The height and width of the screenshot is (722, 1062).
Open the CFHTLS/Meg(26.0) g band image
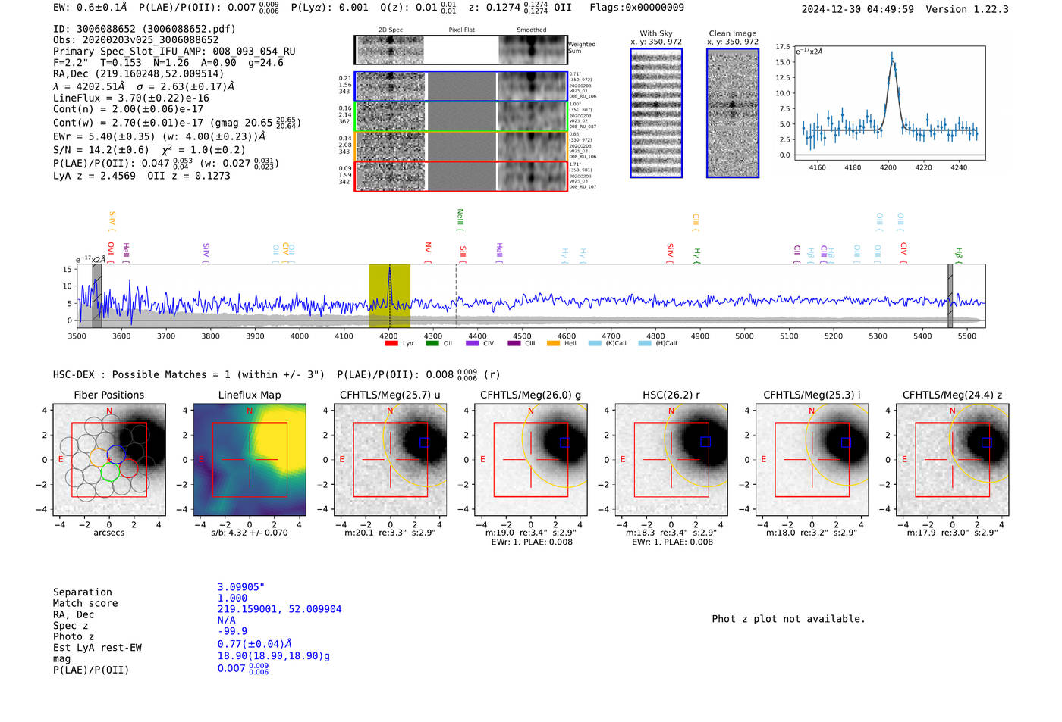coord(531,460)
